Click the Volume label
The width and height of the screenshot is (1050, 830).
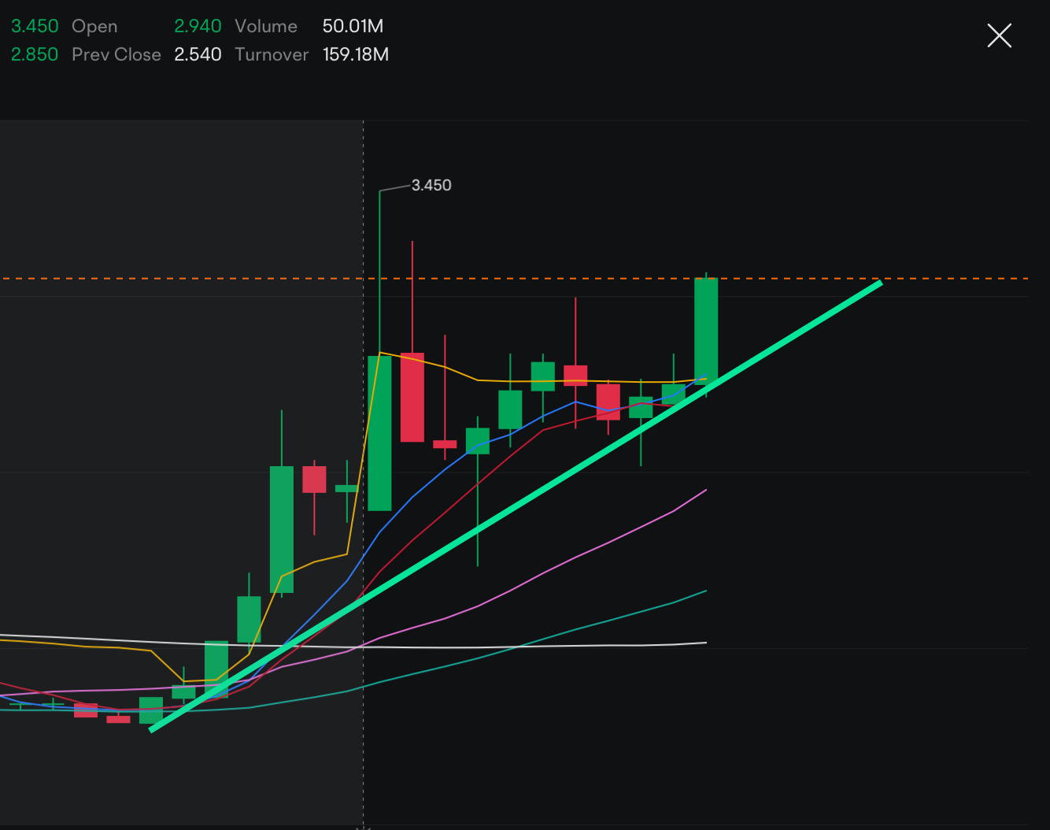(266, 26)
